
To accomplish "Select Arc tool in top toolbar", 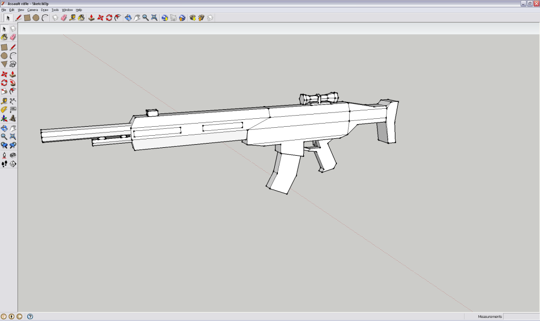I will point(45,18).
